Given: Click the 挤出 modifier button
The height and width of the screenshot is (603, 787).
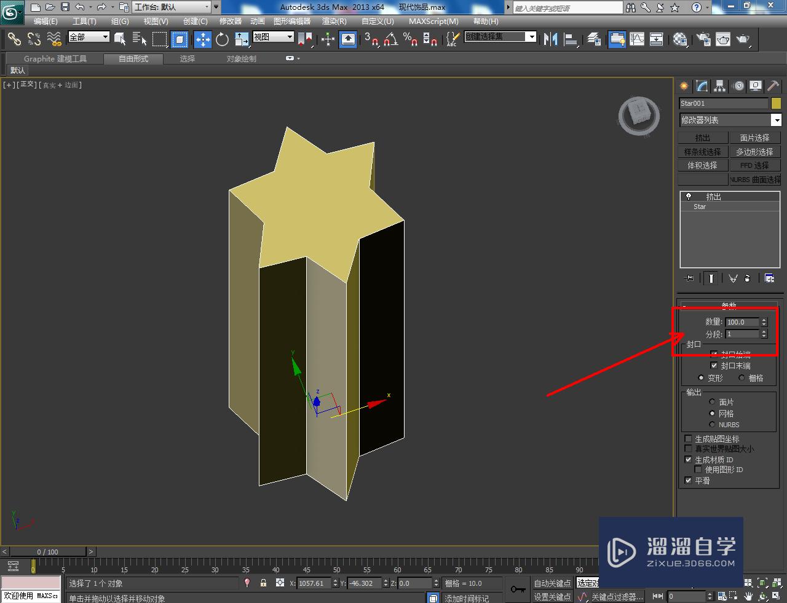Looking at the screenshot, I should pyautogui.click(x=703, y=138).
